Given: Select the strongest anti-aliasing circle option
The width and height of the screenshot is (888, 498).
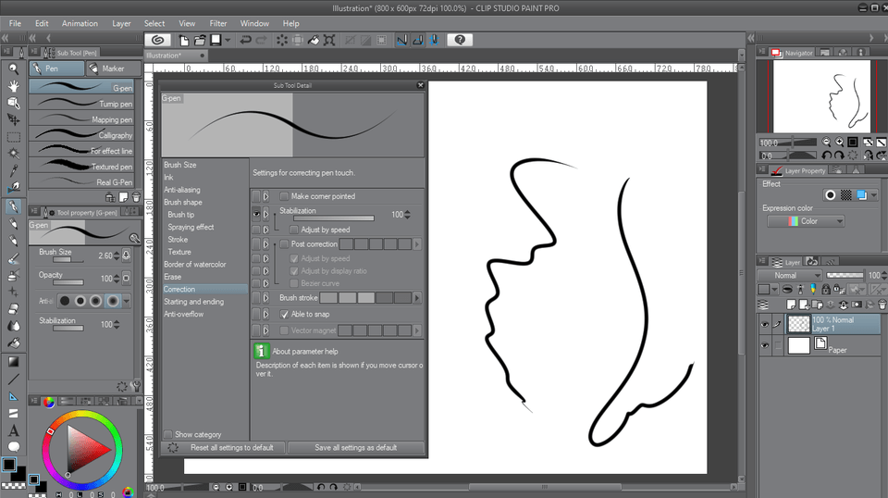Looking at the screenshot, I should (113, 301).
